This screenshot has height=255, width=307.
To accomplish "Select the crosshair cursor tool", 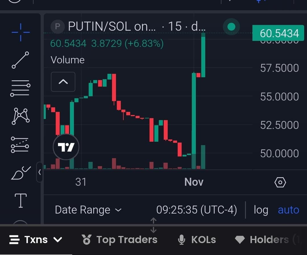I will tap(20, 32).
